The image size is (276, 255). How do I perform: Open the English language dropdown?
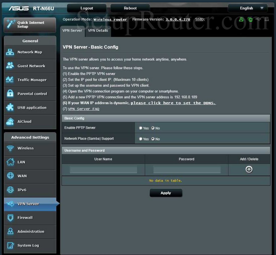coord(248,8)
